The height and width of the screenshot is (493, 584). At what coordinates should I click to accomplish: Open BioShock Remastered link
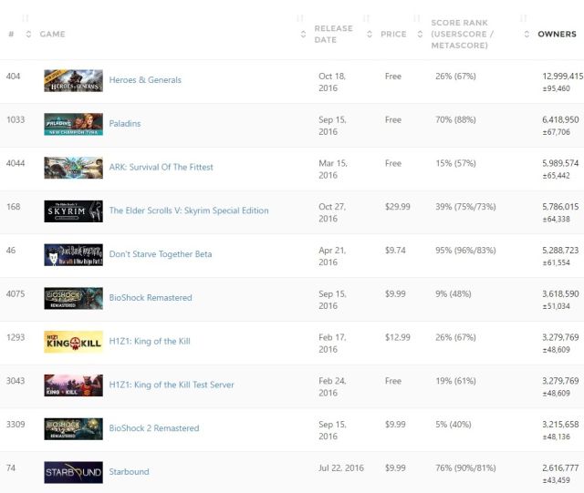point(151,298)
